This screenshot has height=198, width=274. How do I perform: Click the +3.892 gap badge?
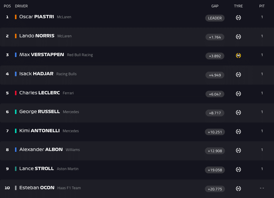pos(215,56)
